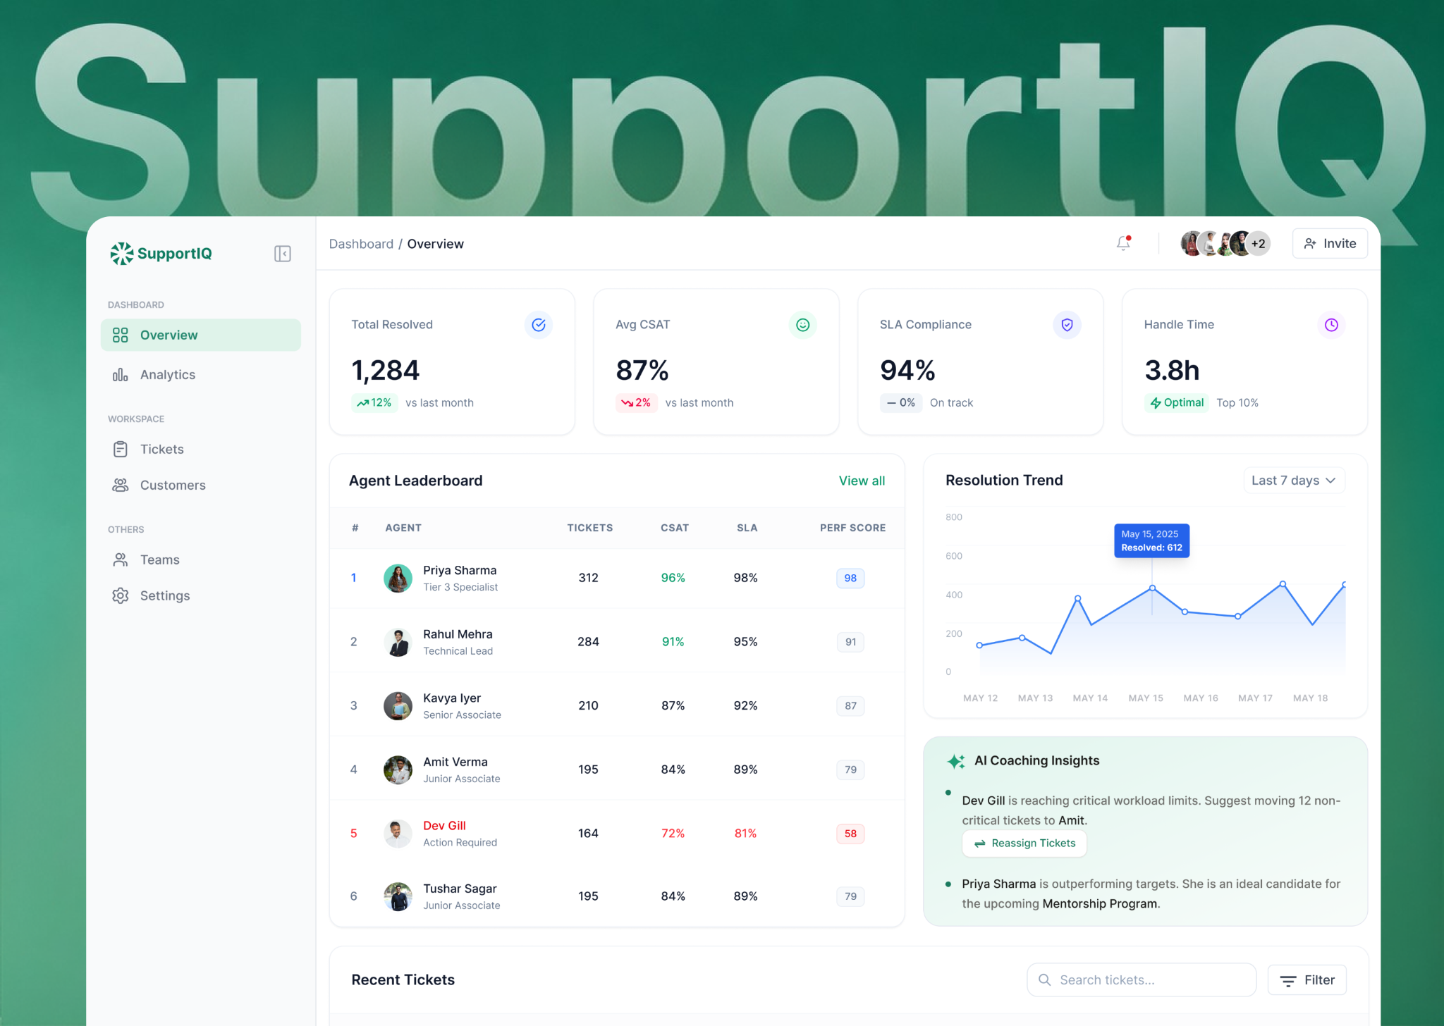1444x1026 pixels.
Task: Click the SLA Compliance shield icon
Action: (x=1067, y=325)
